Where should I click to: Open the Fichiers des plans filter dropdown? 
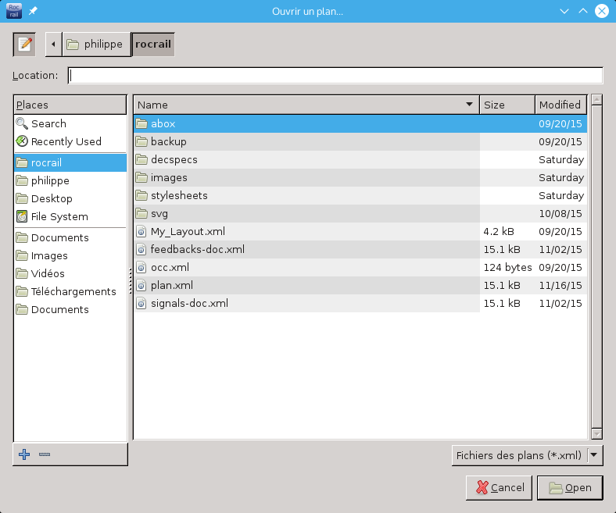(527, 455)
